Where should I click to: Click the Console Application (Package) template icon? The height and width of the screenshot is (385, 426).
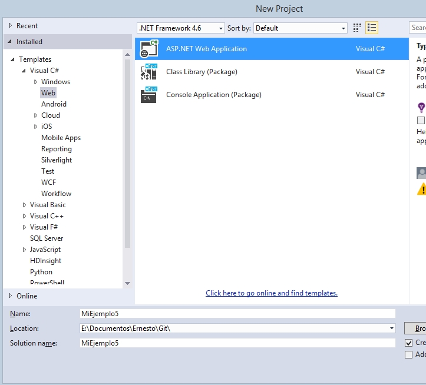[149, 95]
